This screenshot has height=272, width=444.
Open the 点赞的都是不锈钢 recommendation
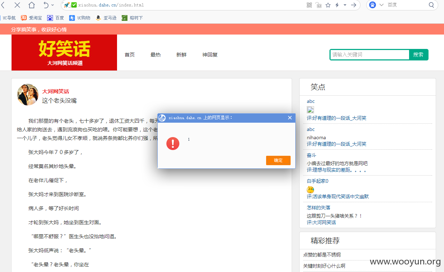(322, 255)
